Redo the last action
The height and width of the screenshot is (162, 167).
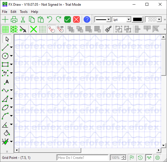[x=59, y=19]
